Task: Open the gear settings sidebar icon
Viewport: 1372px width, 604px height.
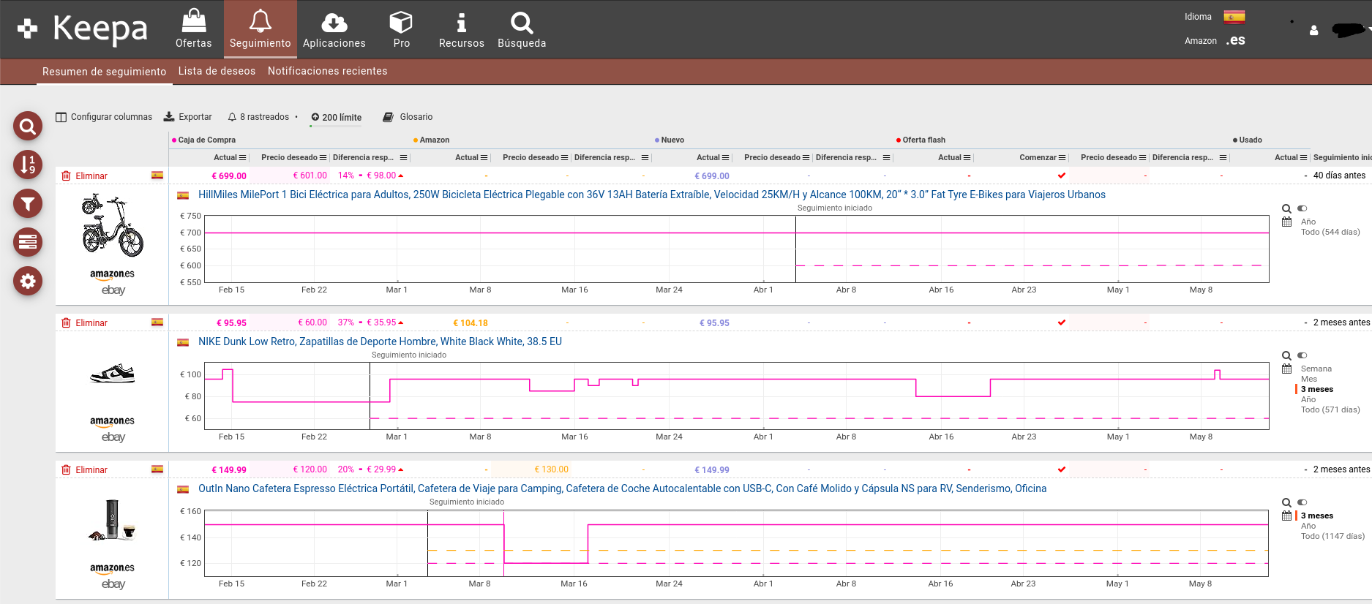Action: tap(28, 281)
